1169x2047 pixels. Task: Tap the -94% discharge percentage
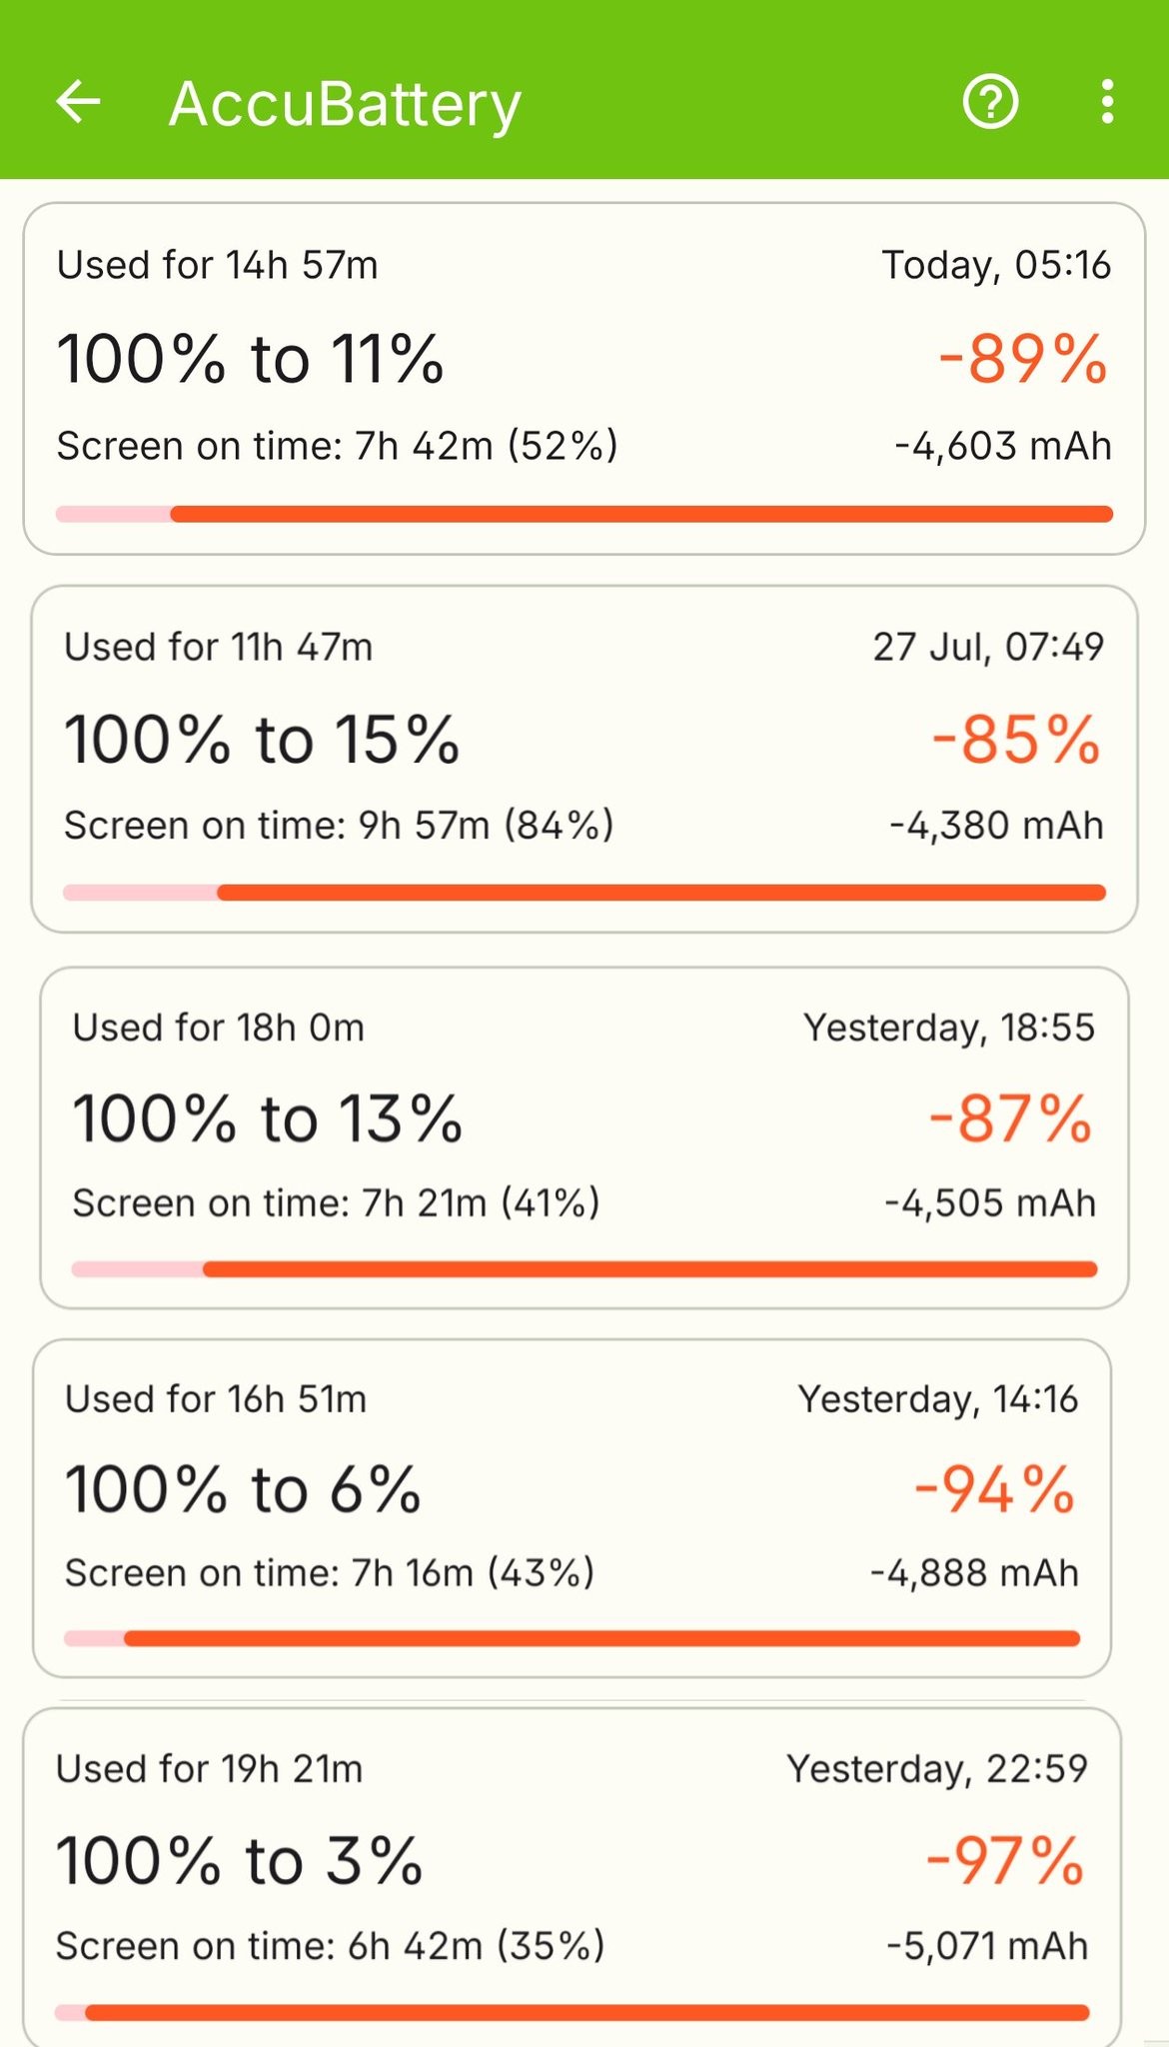coord(994,1489)
